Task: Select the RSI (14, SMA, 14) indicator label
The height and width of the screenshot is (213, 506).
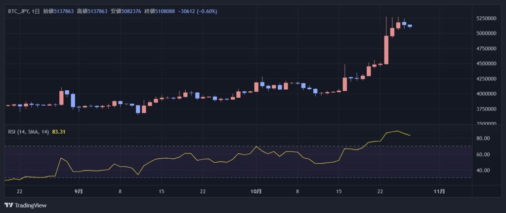Action: (x=28, y=132)
